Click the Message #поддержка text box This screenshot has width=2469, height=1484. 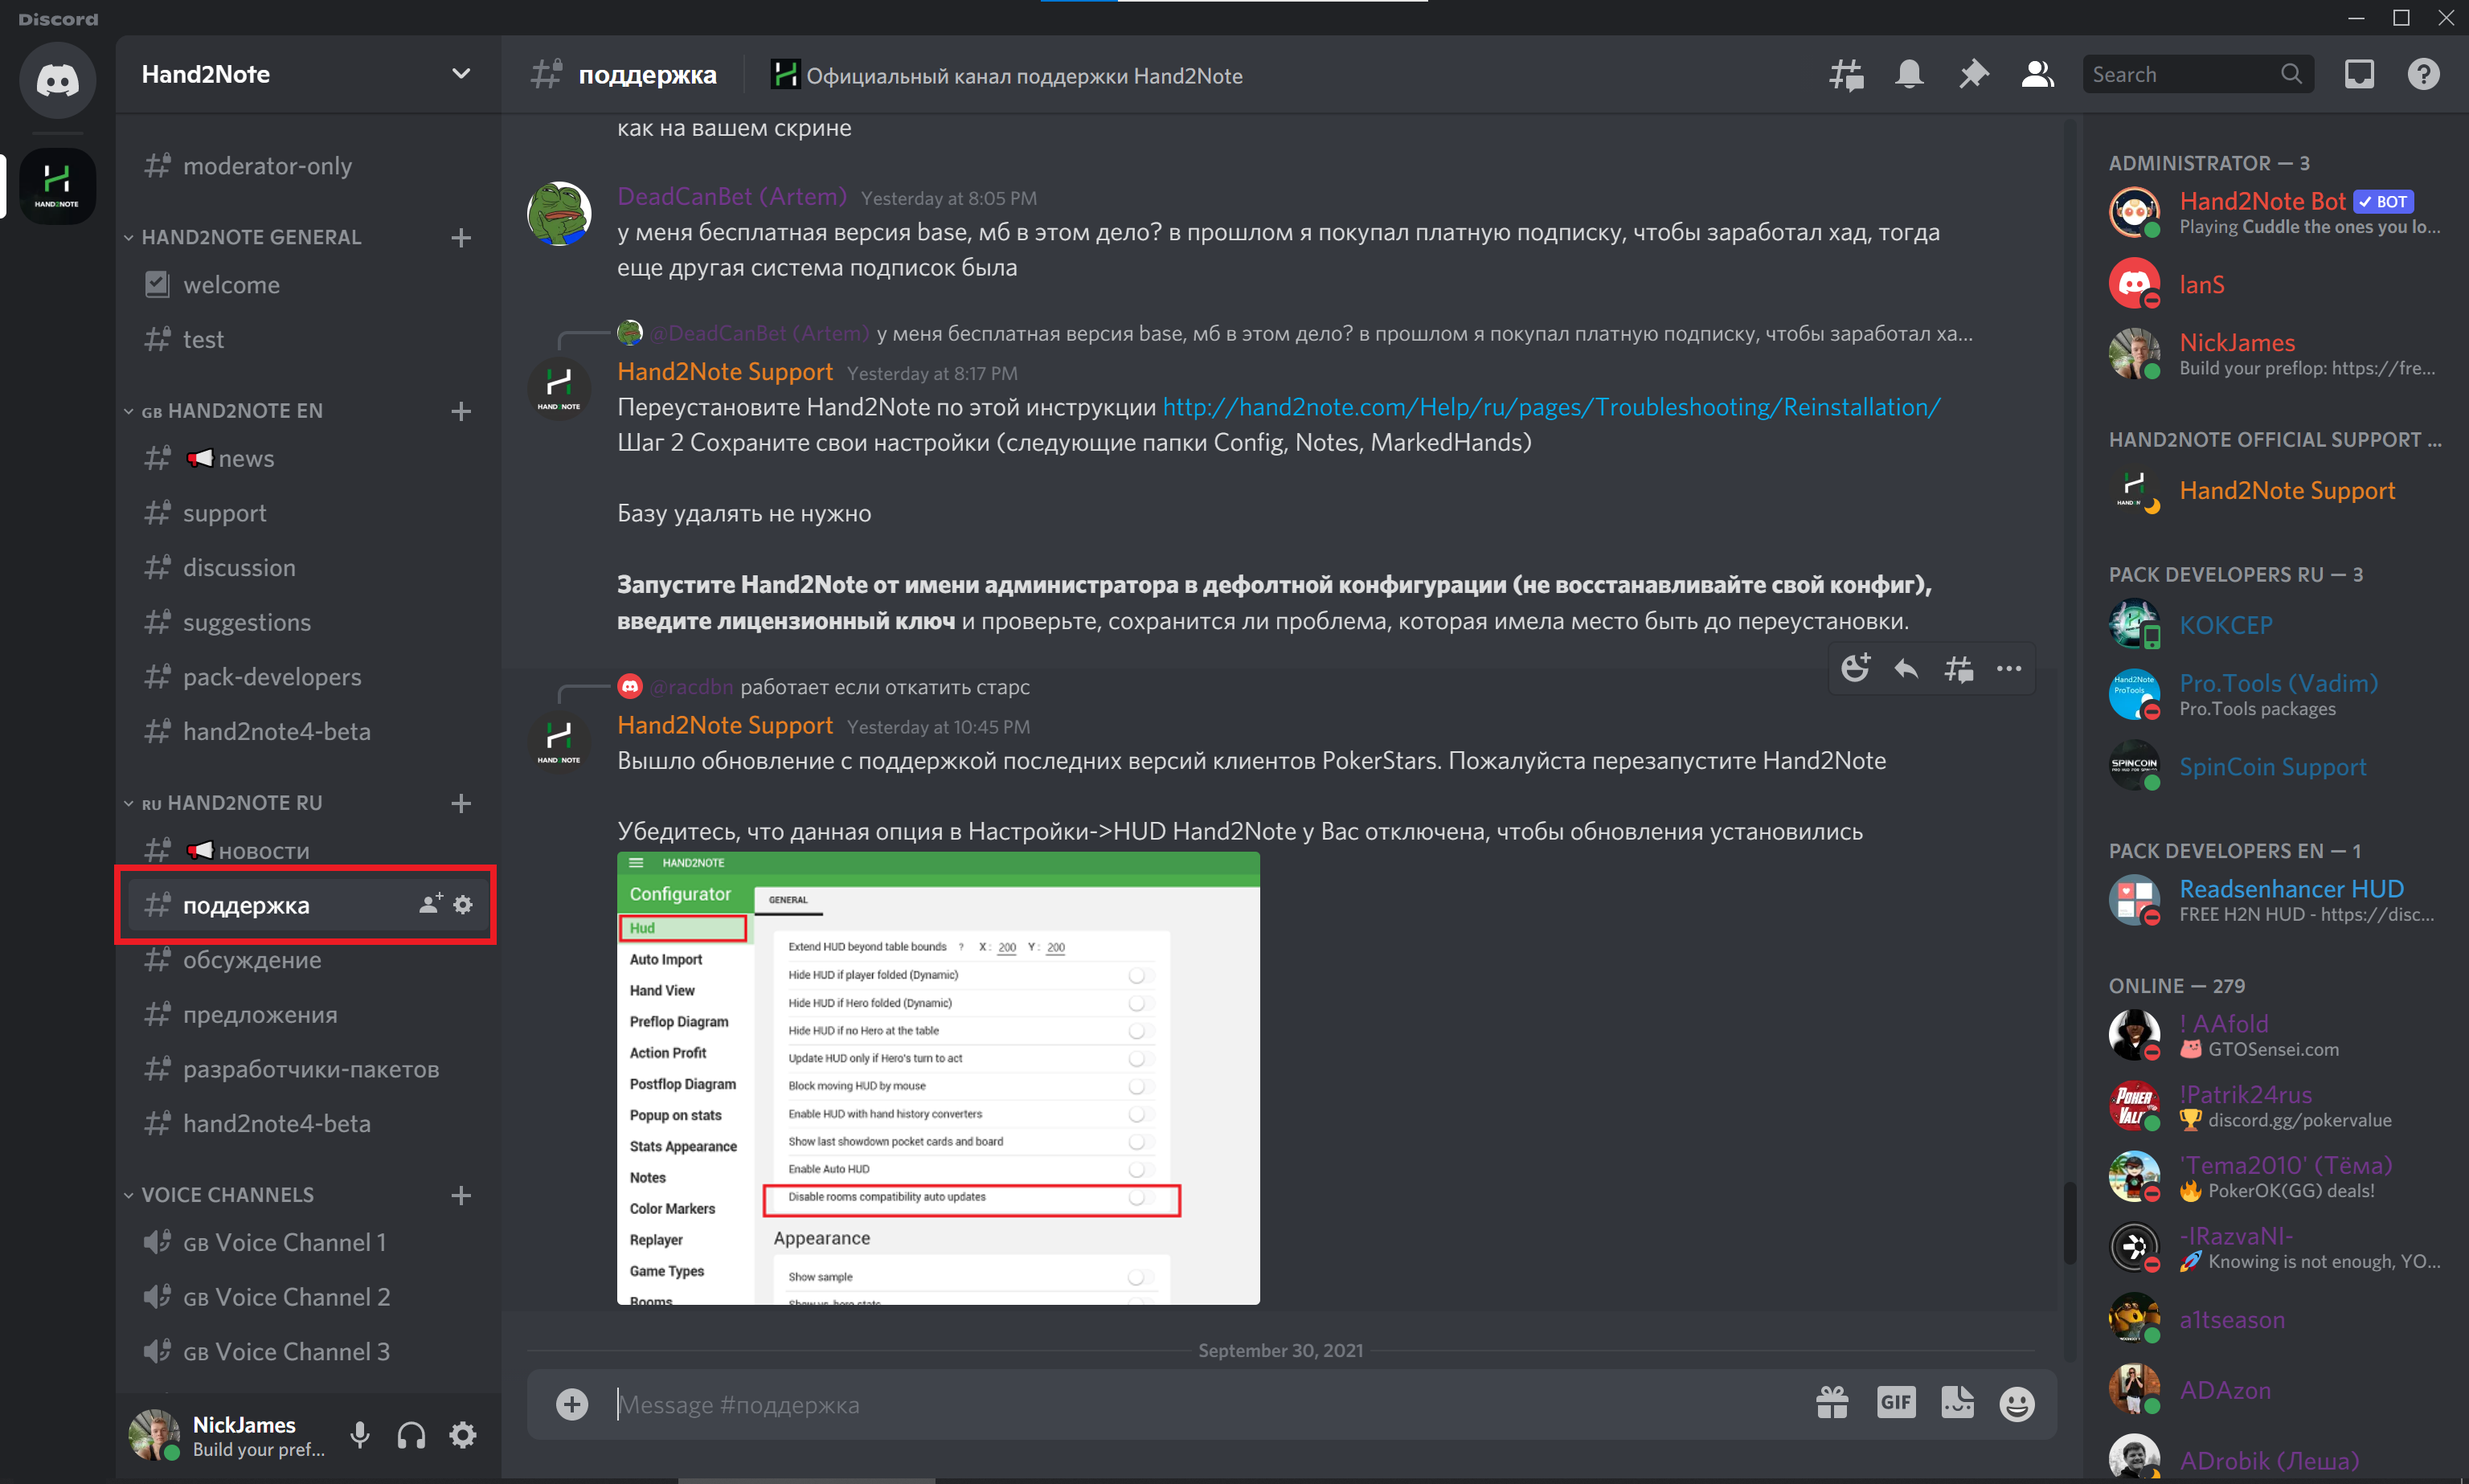pyautogui.click(x=1200, y=1404)
